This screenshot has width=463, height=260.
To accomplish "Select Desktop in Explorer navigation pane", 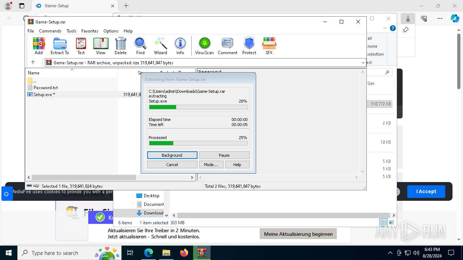I will coord(151,196).
